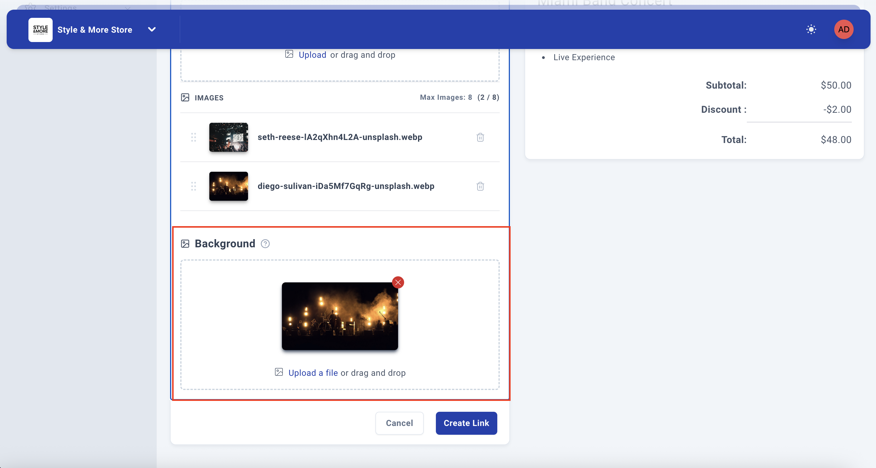Screen dimensions: 876x468
Task: Delete the diego-sulivan image with trash icon
Action: [480, 186]
